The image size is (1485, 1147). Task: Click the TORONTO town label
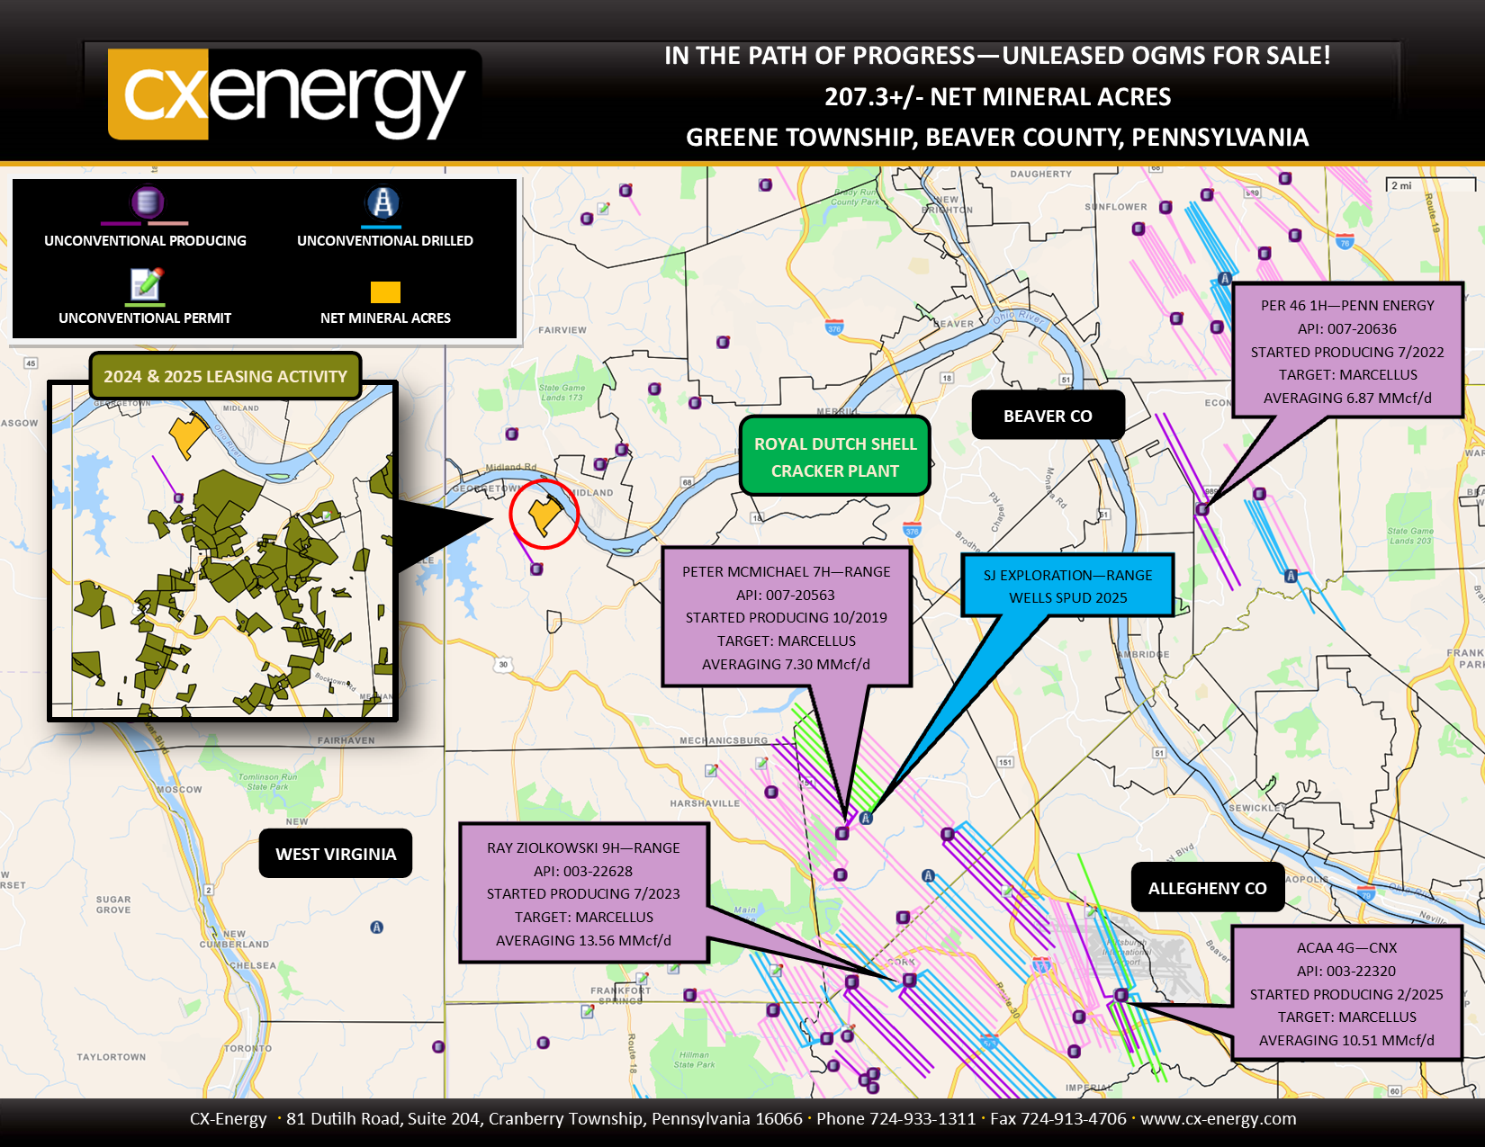click(248, 1048)
